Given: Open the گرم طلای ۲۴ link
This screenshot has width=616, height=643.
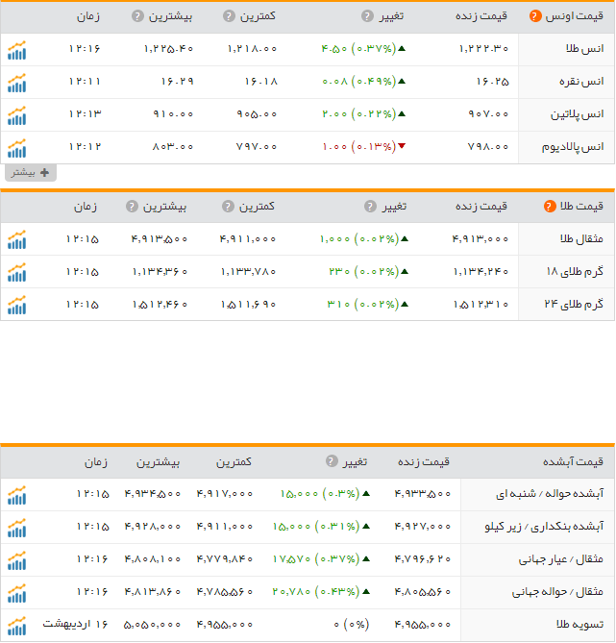Looking at the screenshot, I should tap(574, 304).
